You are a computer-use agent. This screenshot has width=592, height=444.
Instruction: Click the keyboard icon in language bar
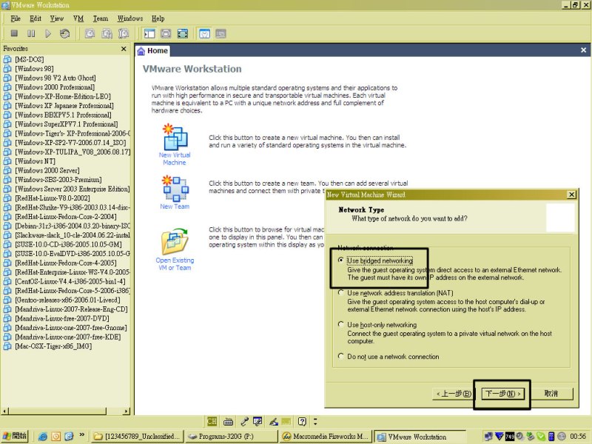click(x=228, y=421)
